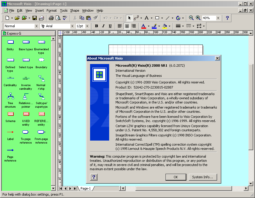Expand the Line Pattern dropdown arrow

pos(193,26)
